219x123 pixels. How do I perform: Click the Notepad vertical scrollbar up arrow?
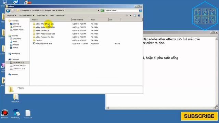coord(217,38)
